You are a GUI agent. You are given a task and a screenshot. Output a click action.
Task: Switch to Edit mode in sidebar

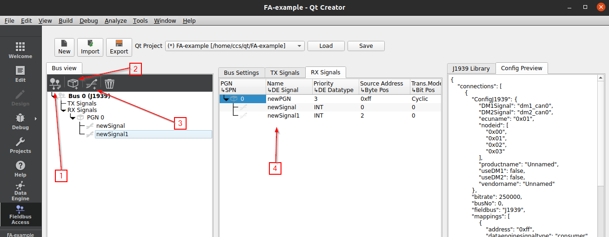[x=20, y=74]
